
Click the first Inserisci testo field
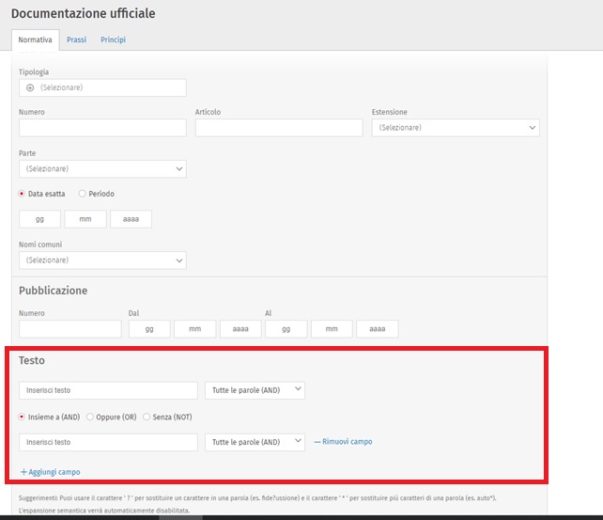pos(108,389)
